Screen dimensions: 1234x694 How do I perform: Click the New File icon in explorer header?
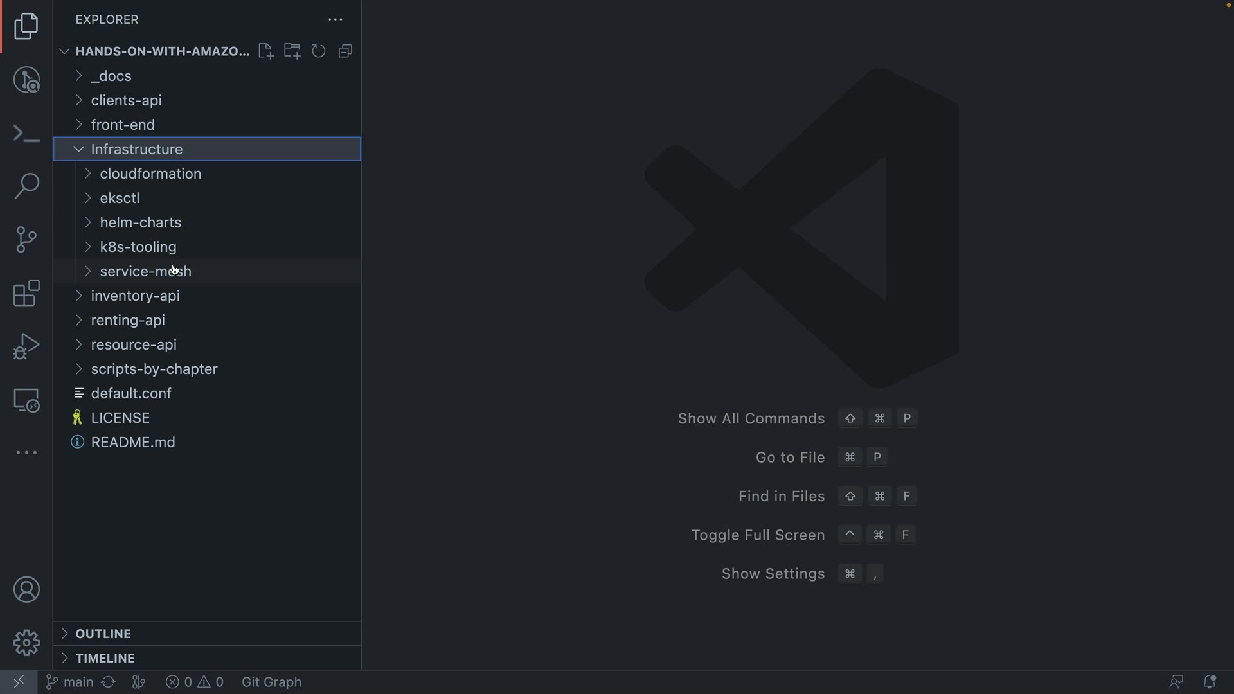(265, 51)
